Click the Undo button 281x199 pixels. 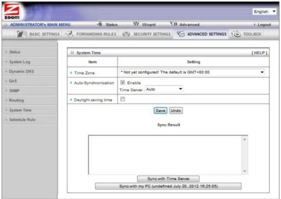pyautogui.click(x=176, y=111)
